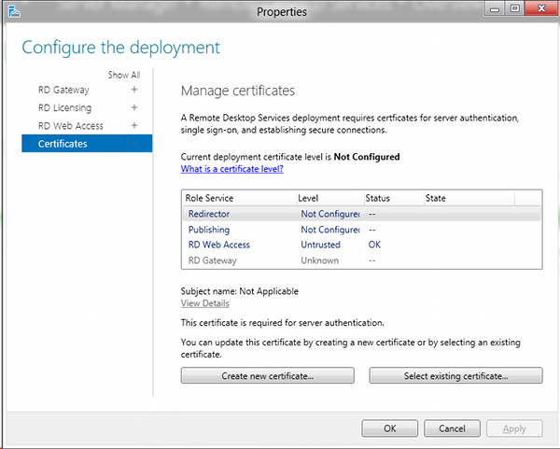Collapse the Certificates section minus sign
Viewport: 560px width, 449px height.
134,144
